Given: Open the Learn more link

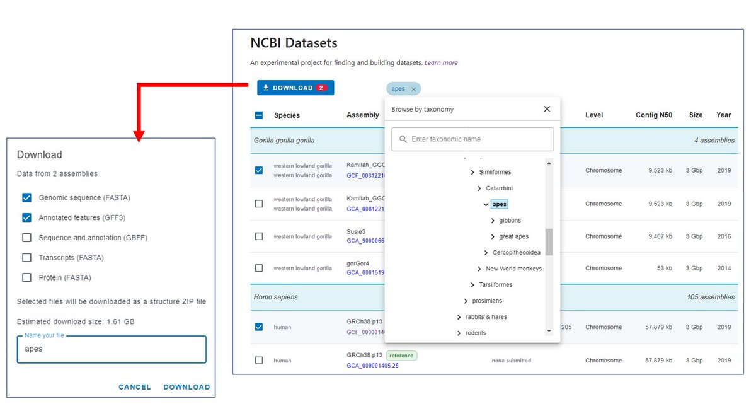Looking at the screenshot, I should [x=441, y=63].
